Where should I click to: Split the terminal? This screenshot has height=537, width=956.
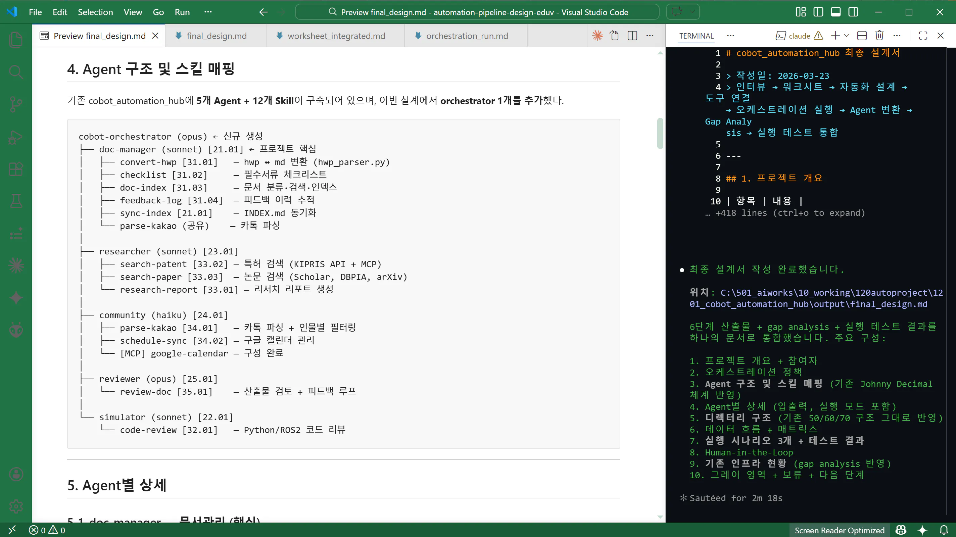pyautogui.click(x=862, y=36)
